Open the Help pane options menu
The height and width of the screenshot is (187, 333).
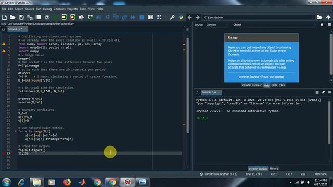tap(329, 25)
